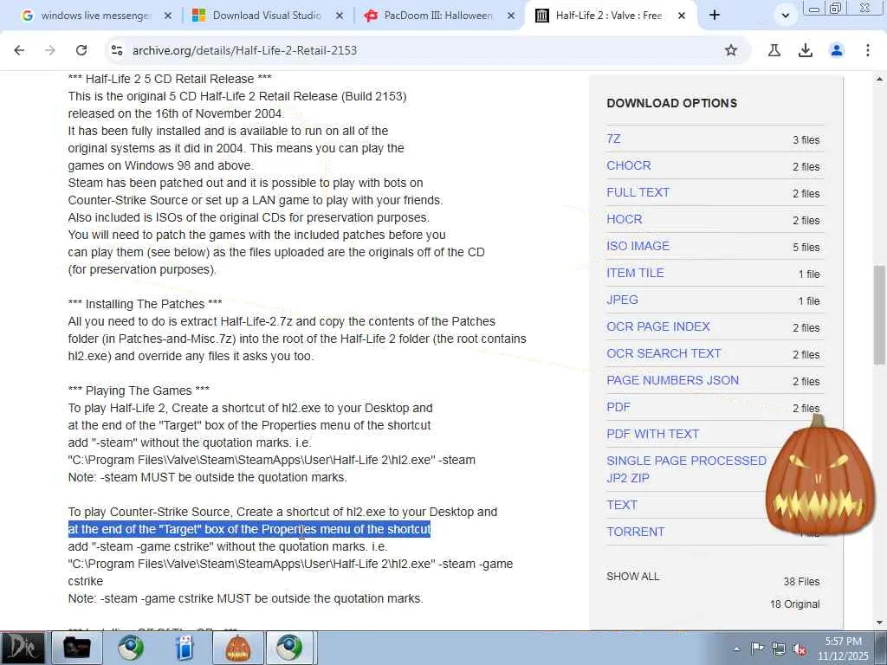887x665 pixels.
Task: Reload the archive.org page
Action: click(x=81, y=50)
